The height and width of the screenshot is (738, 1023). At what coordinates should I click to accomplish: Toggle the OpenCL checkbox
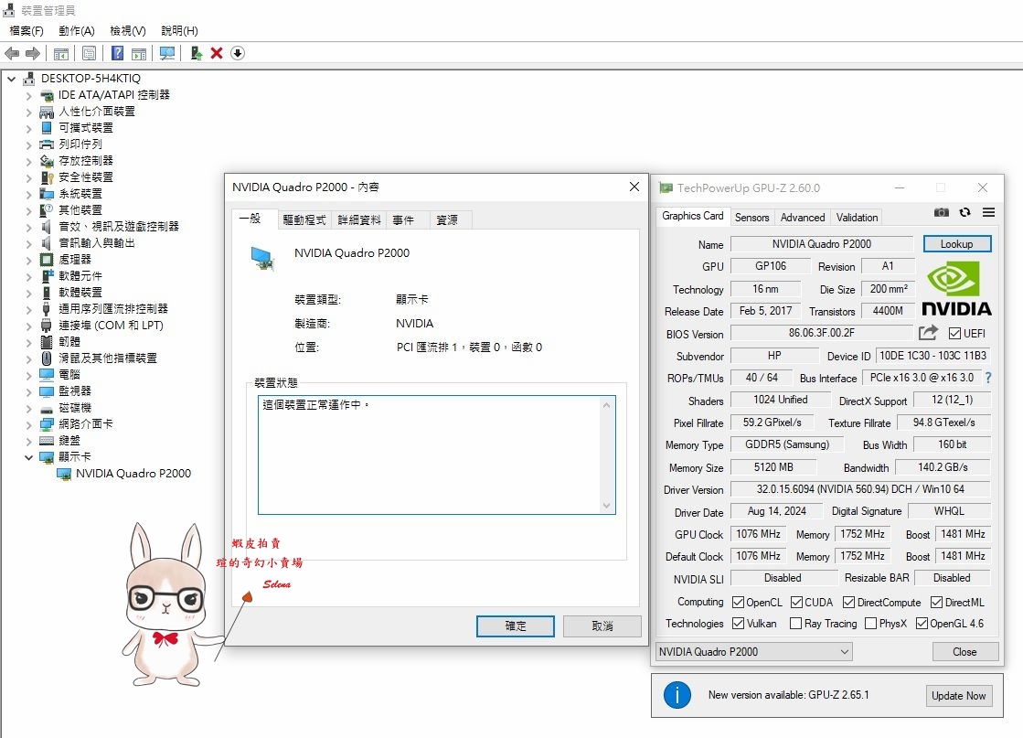click(738, 603)
